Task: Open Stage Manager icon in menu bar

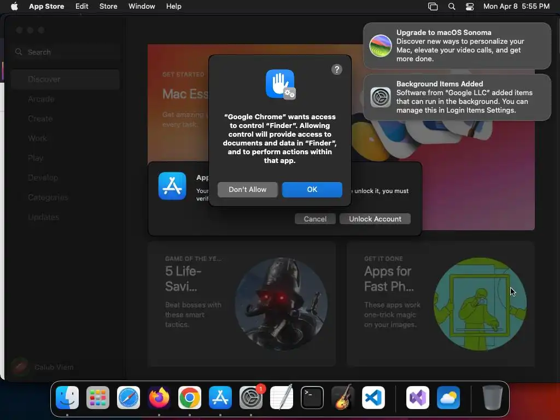Action: pyautogui.click(x=433, y=7)
